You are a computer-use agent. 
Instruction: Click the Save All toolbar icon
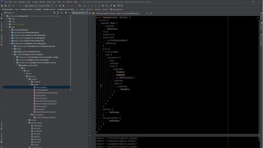(5, 6)
